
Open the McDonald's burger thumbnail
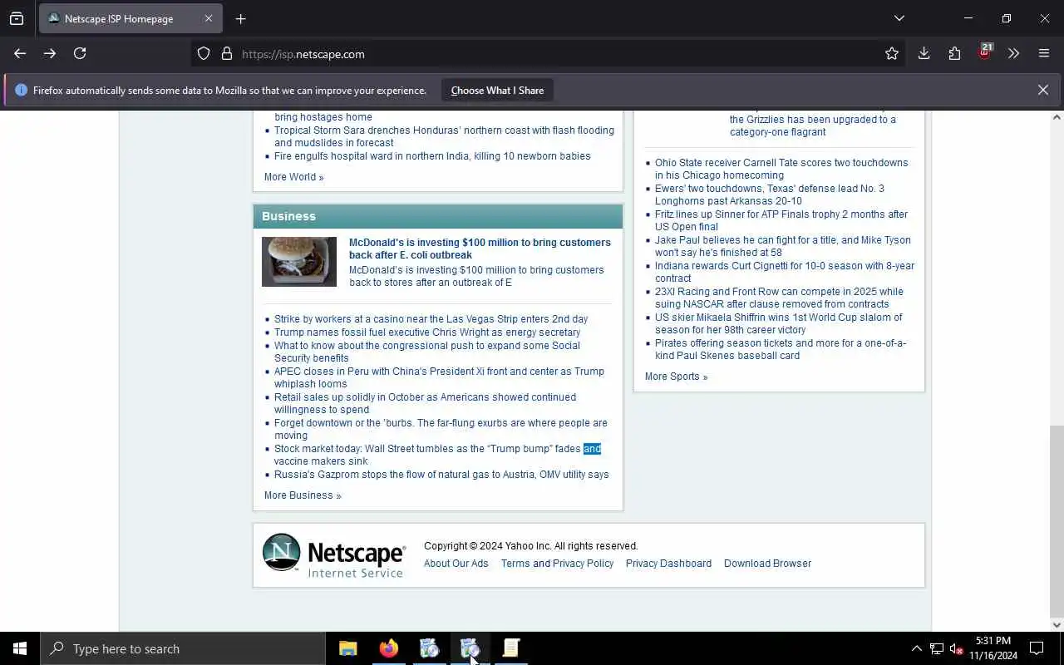tap(299, 262)
